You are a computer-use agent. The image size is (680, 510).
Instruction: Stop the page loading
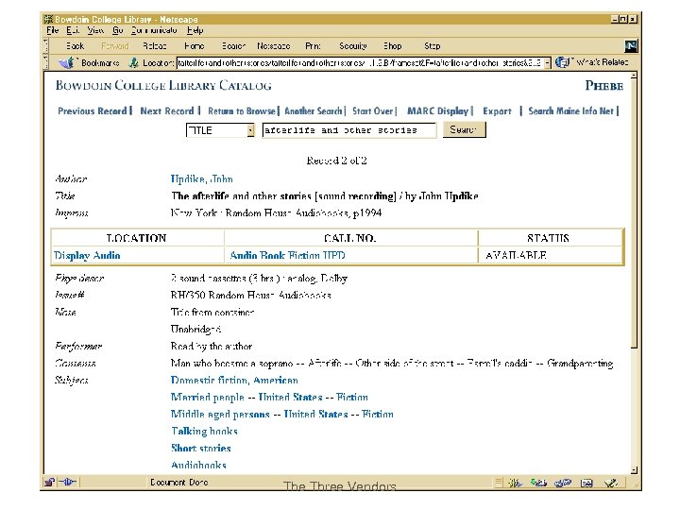[x=433, y=46]
